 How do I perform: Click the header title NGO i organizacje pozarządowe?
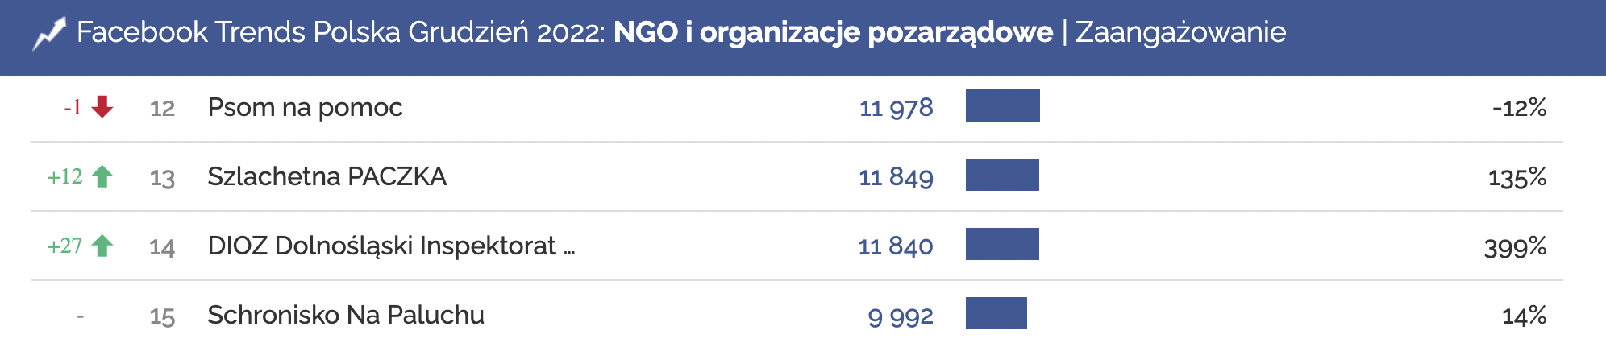[x=833, y=32]
